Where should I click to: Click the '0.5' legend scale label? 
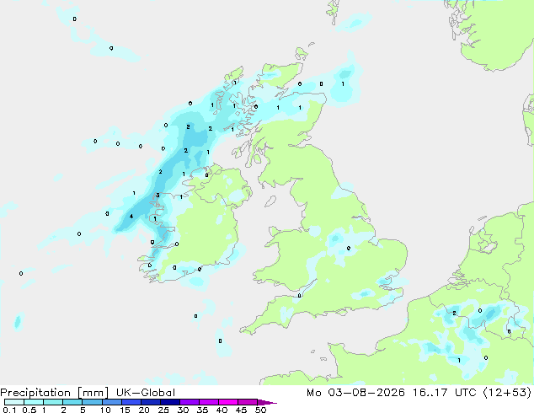(29, 410)
